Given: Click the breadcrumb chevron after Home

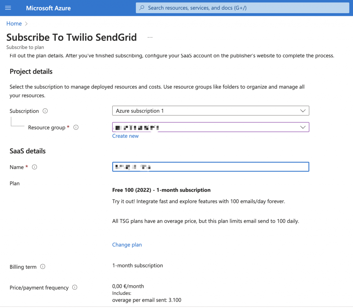Looking at the screenshot, I should click(26, 24).
